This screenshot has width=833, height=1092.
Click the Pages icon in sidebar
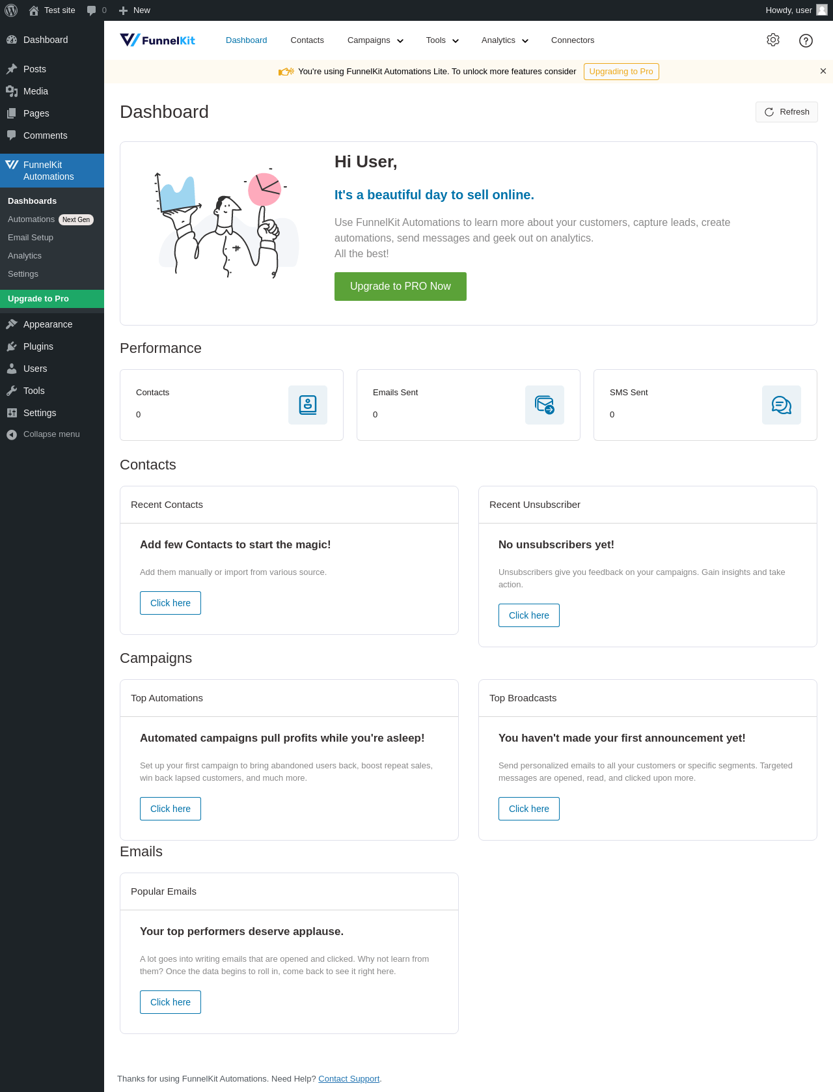[12, 113]
